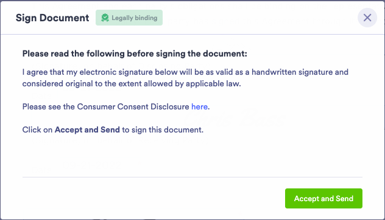The width and height of the screenshot is (385, 220).
Task: Click the 'Consumer Consent Disclosure' phrase
Action: (x=133, y=106)
